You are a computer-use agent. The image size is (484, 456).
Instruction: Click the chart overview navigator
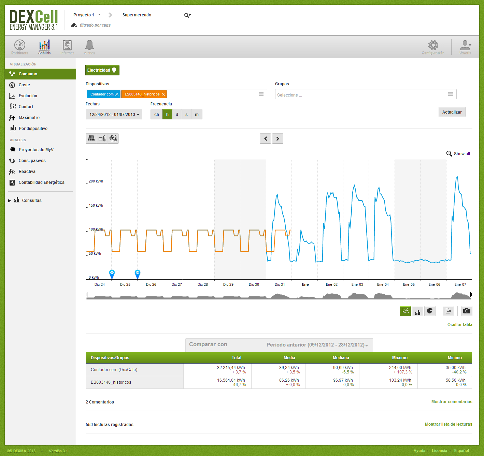click(x=279, y=296)
